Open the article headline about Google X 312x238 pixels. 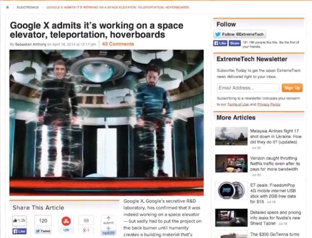(x=97, y=30)
